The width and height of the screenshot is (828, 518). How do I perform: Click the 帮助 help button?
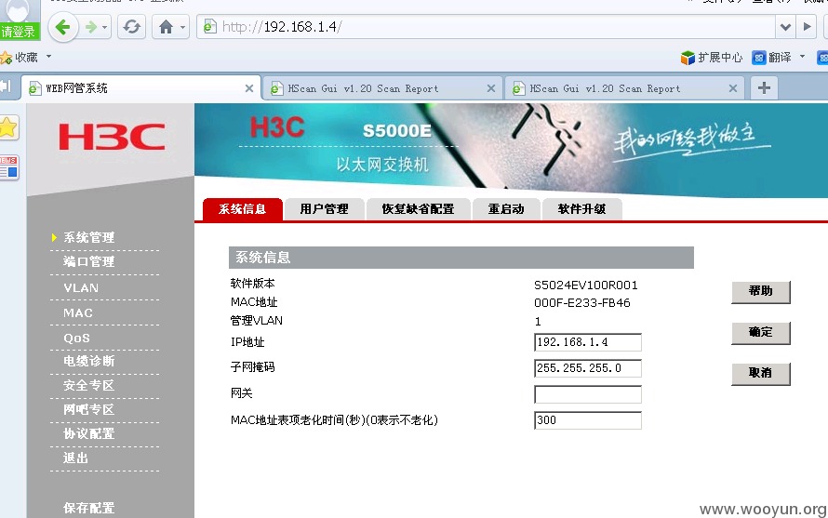(x=760, y=291)
